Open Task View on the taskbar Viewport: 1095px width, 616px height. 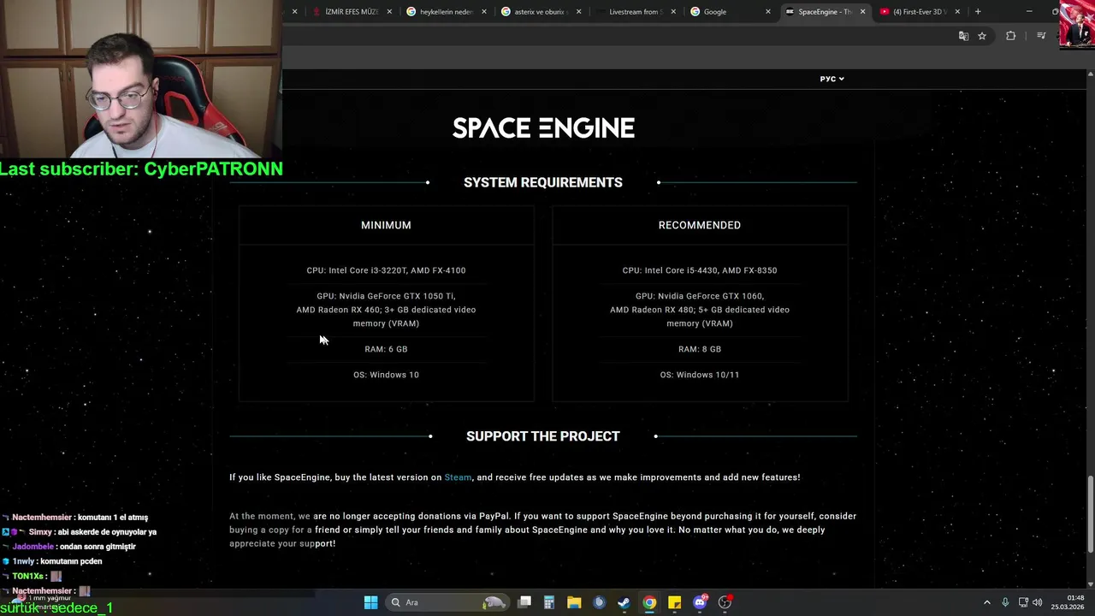coord(524,602)
